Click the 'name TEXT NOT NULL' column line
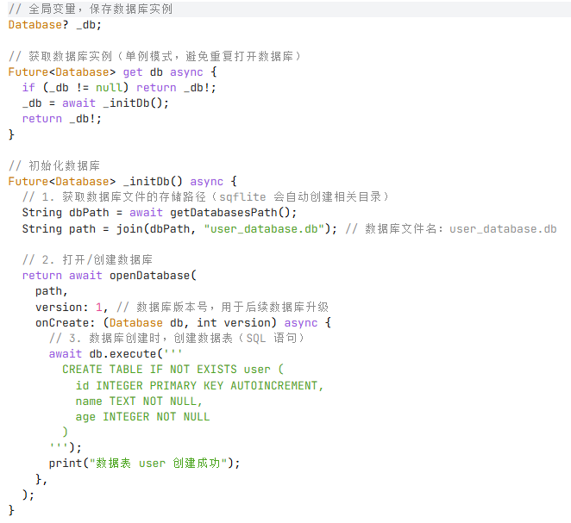Image resolution: width=571 pixels, height=523 pixels. click(139, 401)
